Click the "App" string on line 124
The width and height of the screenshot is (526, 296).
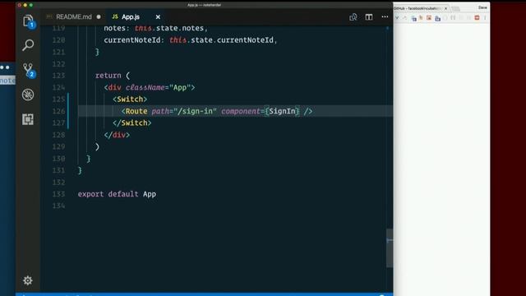coord(180,87)
